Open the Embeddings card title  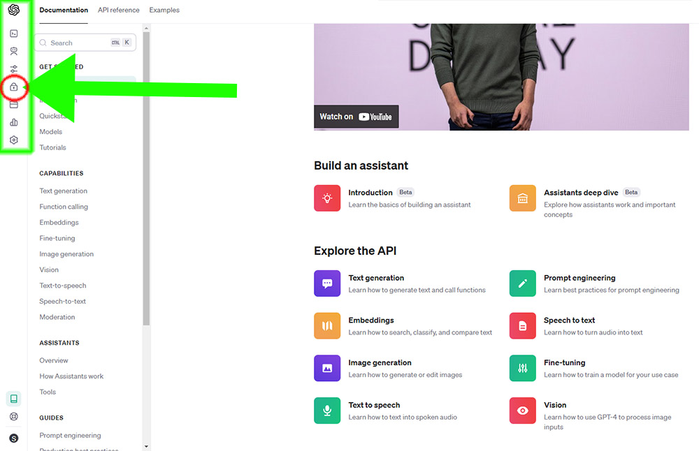pyautogui.click(x=371, y=320)
